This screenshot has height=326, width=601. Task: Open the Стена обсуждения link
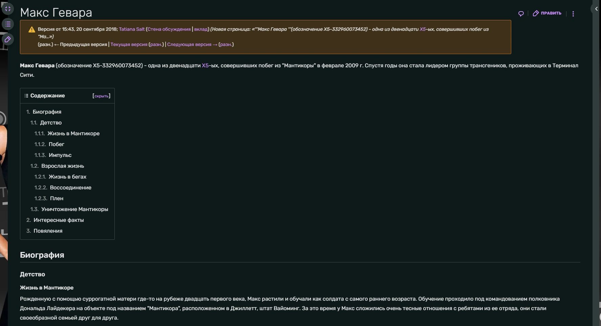tap(169, 29)
